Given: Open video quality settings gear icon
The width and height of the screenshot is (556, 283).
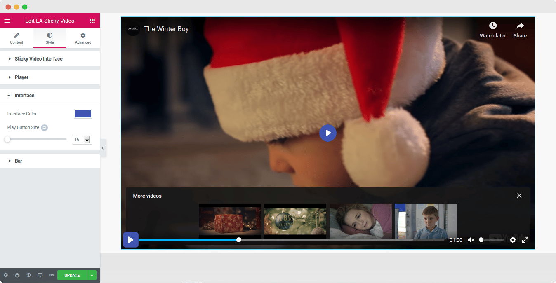Looking at the screenshot, I should click(x=512, y=239).
